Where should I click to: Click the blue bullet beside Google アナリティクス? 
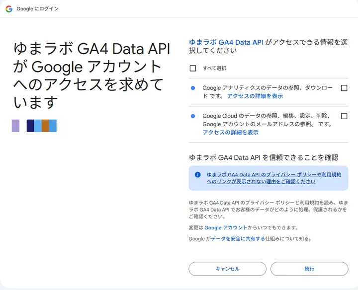[x=193, y=88]
